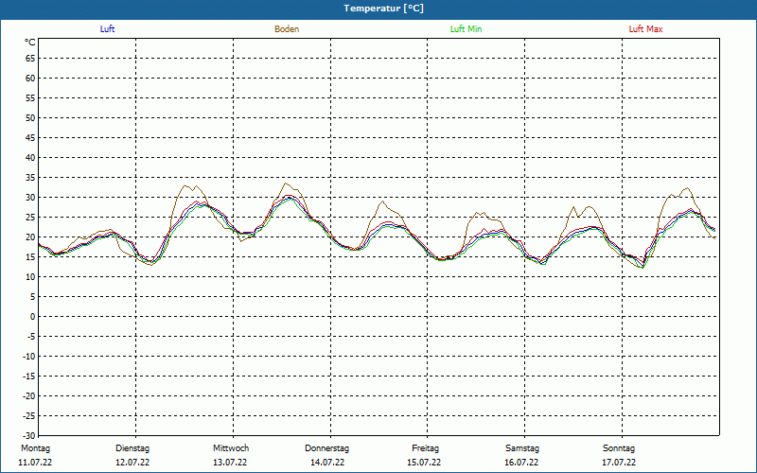Image resolution: width=757 pixels, height=473 pixels.
Task: Click the 10 y-axis value
Action: point(30,277)
